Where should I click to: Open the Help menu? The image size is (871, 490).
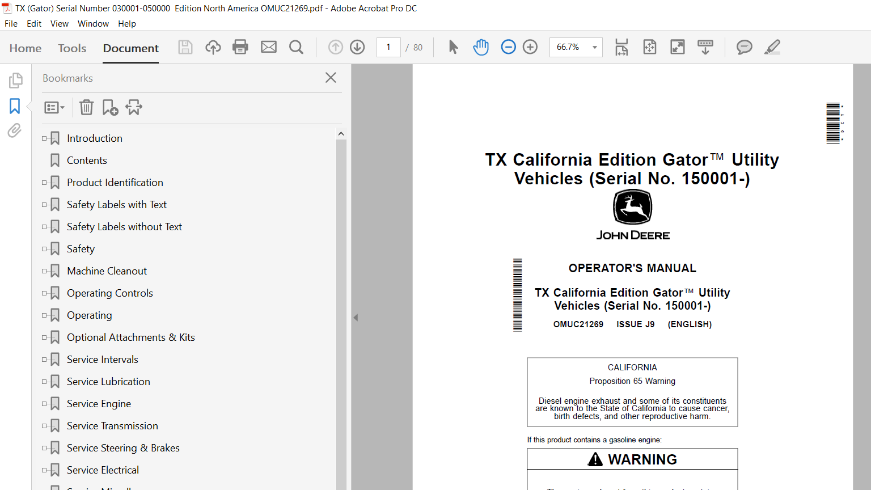[127, 24]
